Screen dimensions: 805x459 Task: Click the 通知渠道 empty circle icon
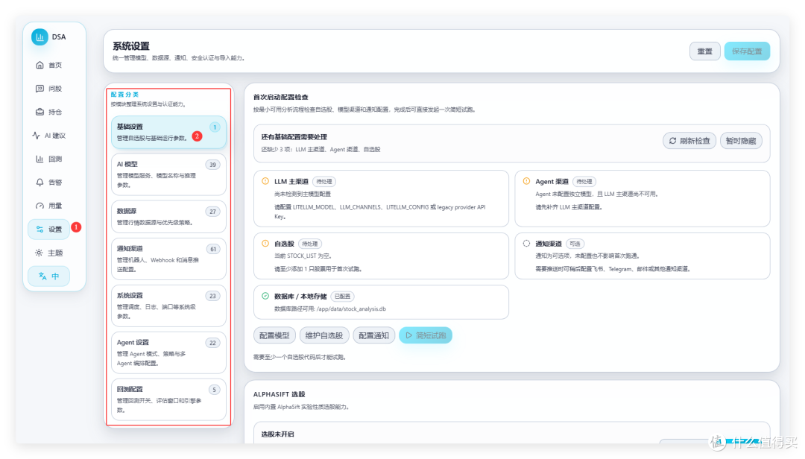coord(526,244)
